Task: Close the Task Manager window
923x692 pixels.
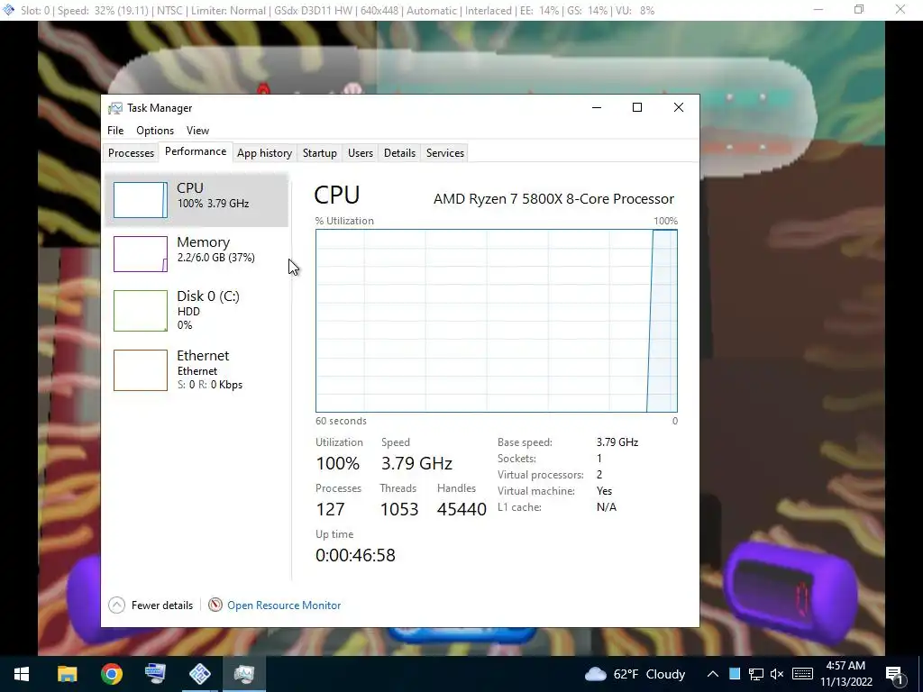Action: 679,108
